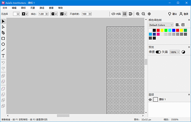Hide layer 图标 1 with eye icon

pyautogui.click(x=150, y=99)
